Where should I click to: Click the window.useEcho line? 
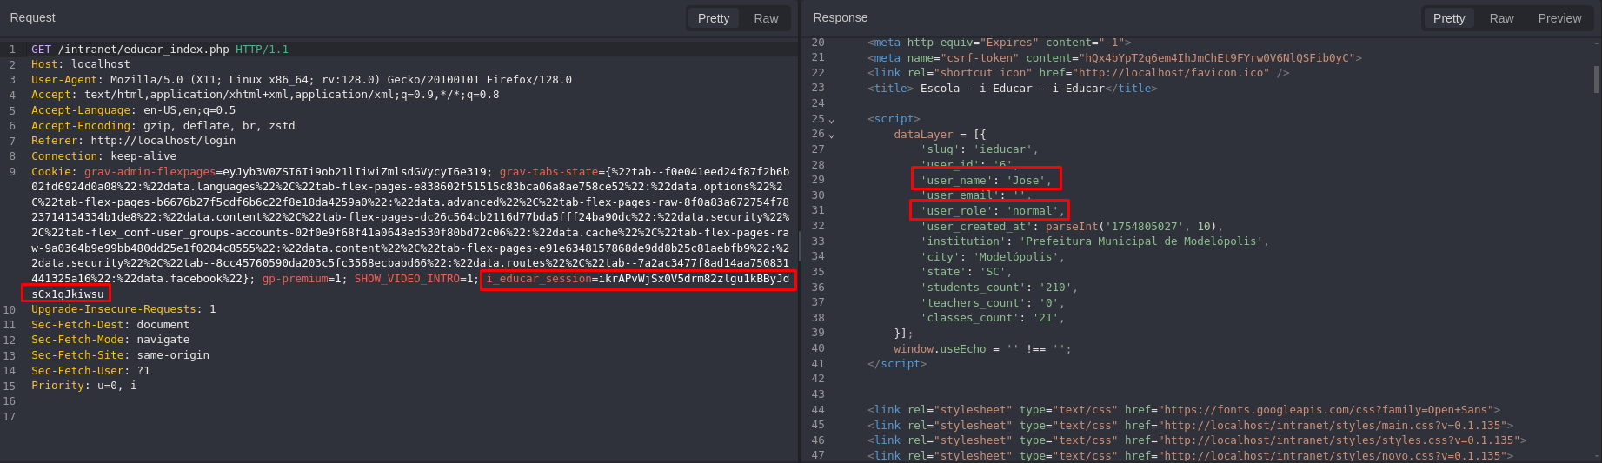982,349
